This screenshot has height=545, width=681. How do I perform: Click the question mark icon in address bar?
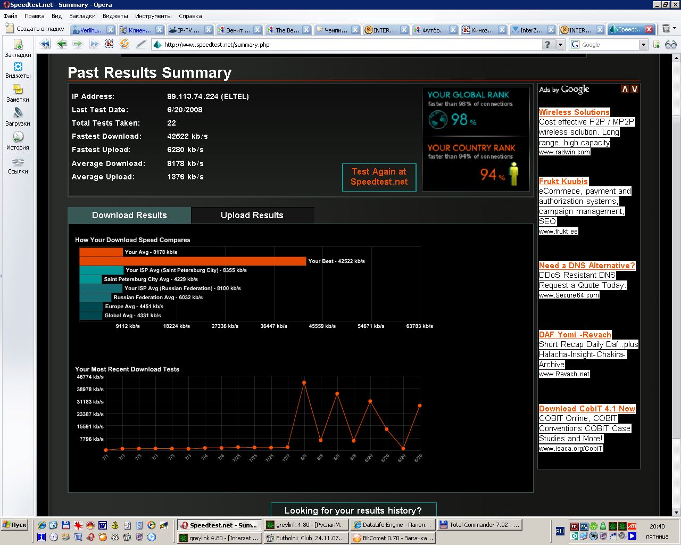[x=548, y=45]
